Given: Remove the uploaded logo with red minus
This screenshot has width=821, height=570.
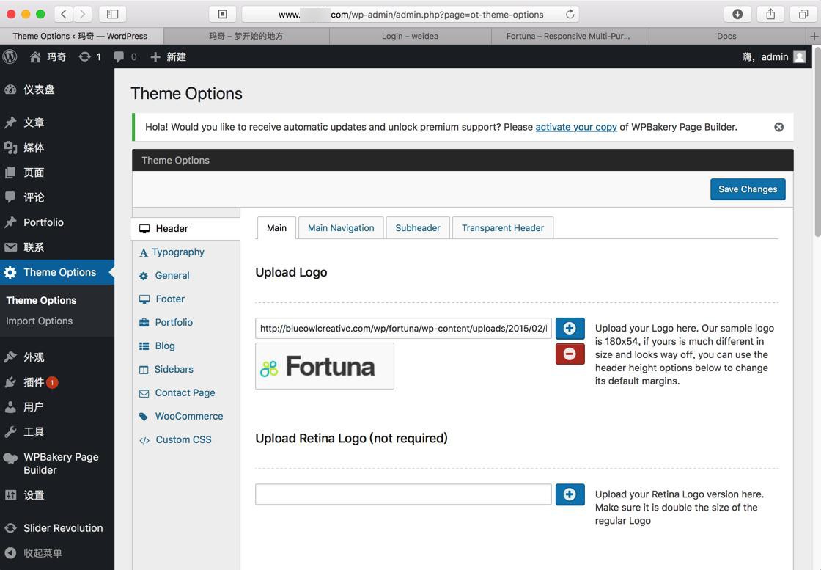Looking at the screenshot, I should tap(570, 354).
